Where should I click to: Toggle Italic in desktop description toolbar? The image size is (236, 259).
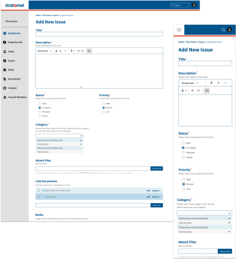(61, 51)
